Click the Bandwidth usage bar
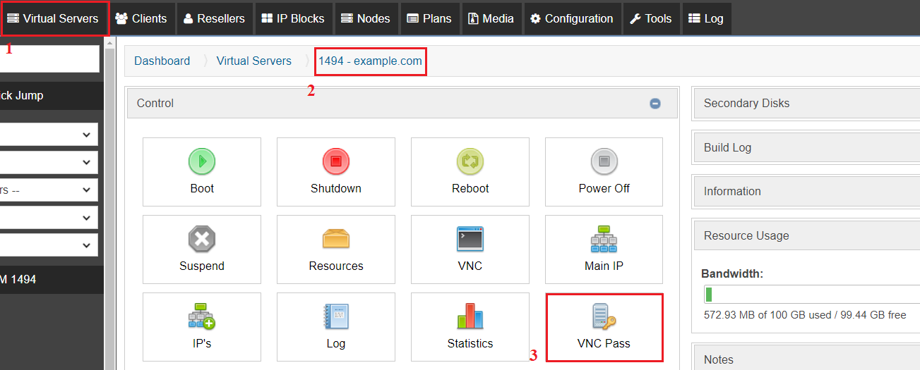The height and width of the screenshot is (370, 920). click(x=812, y=295)
